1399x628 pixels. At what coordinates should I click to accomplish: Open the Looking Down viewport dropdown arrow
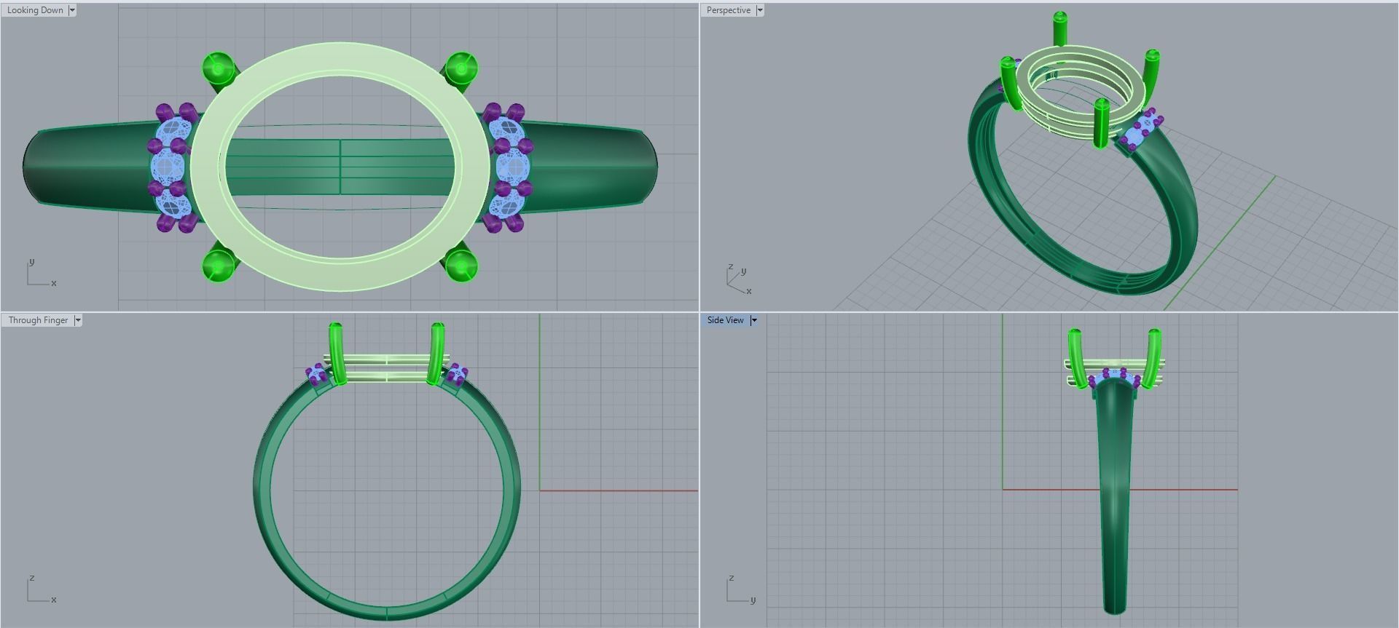pyautogui.click(x=72, y=10)
